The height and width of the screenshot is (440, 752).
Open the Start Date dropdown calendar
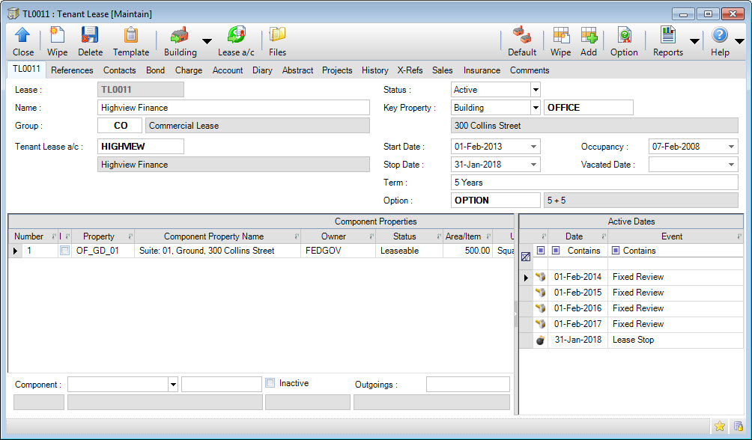(533, 147)
